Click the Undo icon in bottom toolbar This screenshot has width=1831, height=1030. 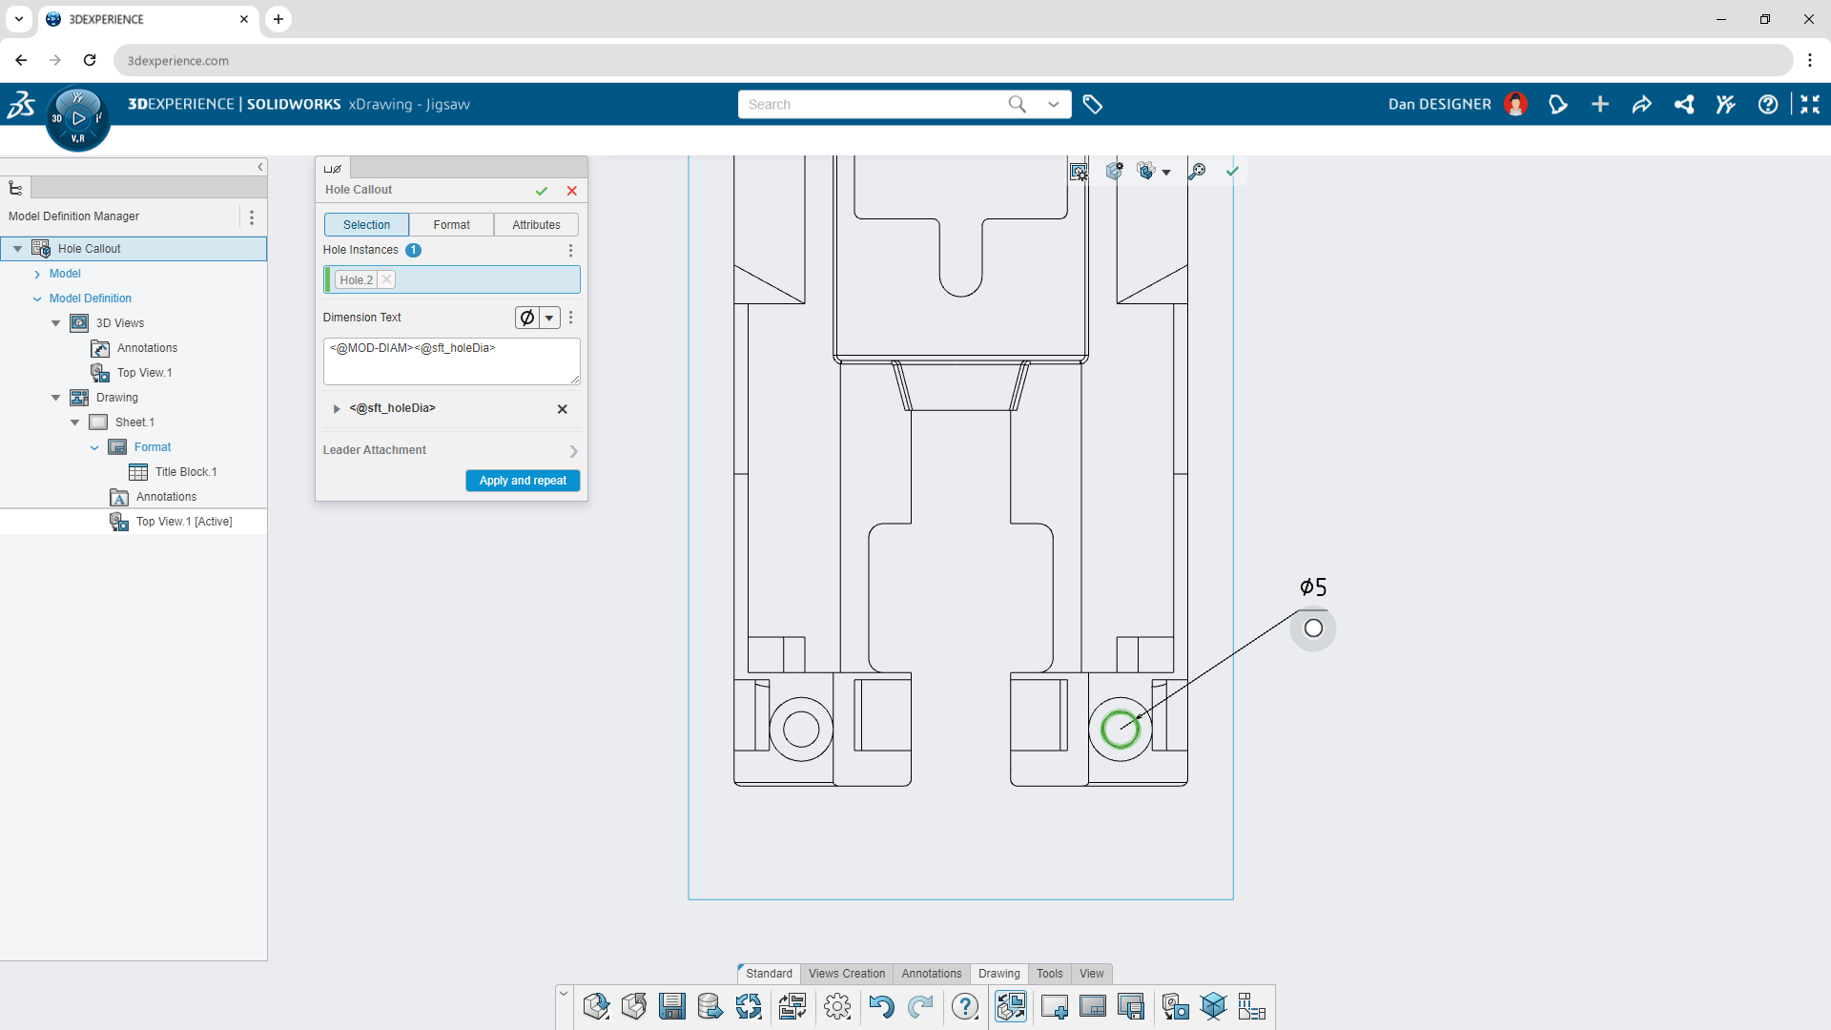(x=880, y=1006)
